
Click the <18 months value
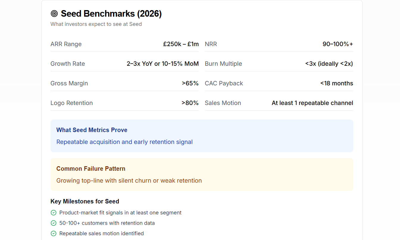pos(337,83)
